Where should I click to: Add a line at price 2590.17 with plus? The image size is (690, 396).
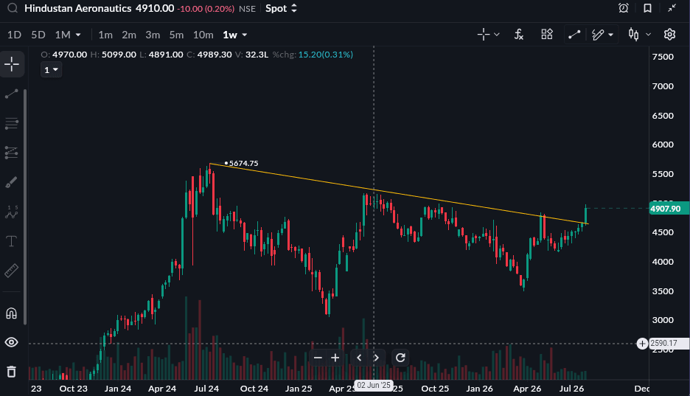(642, 344)
